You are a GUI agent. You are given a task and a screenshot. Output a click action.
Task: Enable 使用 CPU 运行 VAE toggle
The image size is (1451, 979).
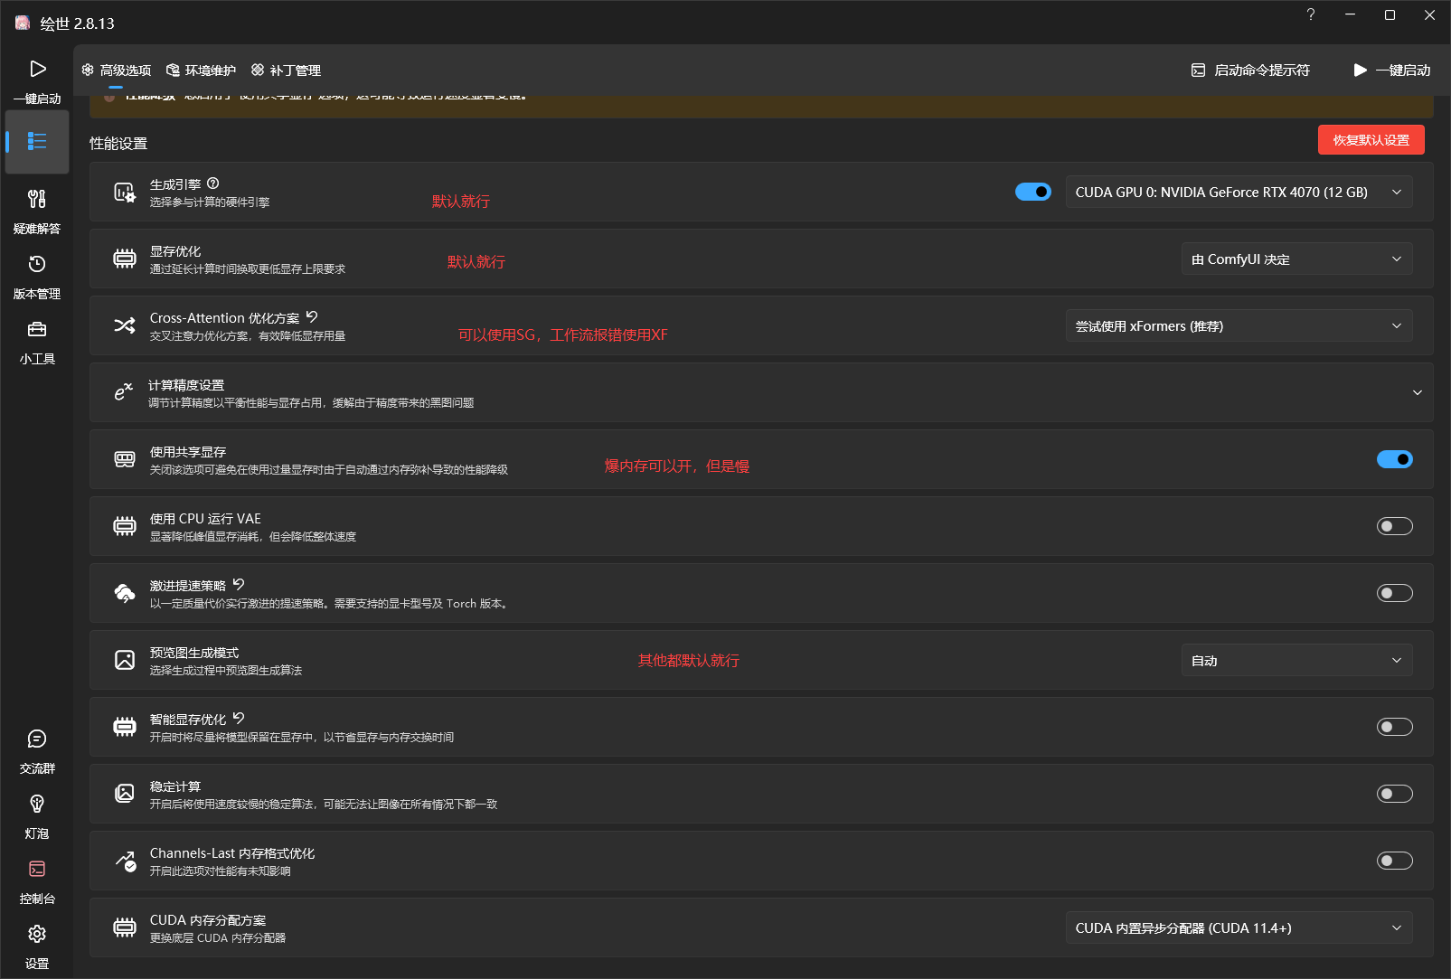pyautogui.click(x=1394, y=526)
